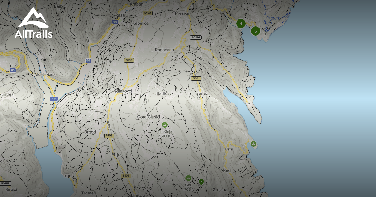Select the Tihovinje peak icon
Viewport: 376px width, 197px height.
pos(164,125)
